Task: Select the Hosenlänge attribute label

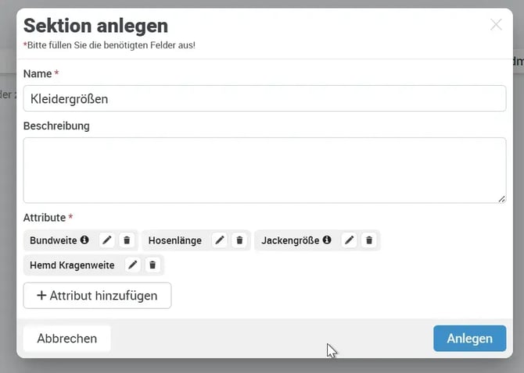Action: tap(174, 240)
